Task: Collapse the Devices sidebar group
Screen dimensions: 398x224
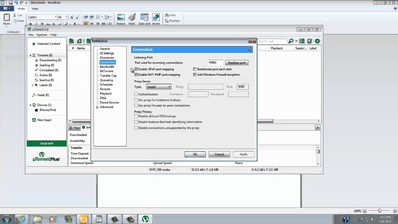Action: [30, 105]
